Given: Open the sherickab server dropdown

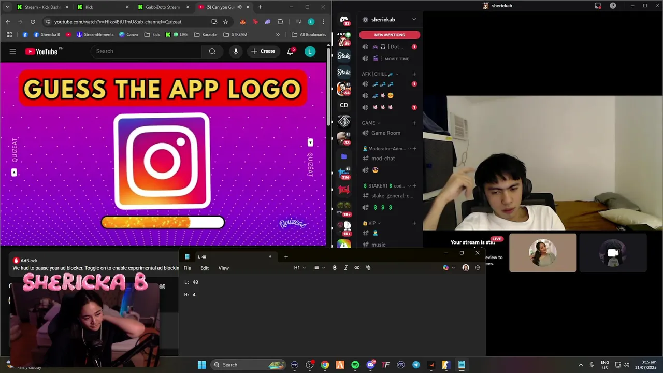Looking at the screenshot, I should (414, 20).
